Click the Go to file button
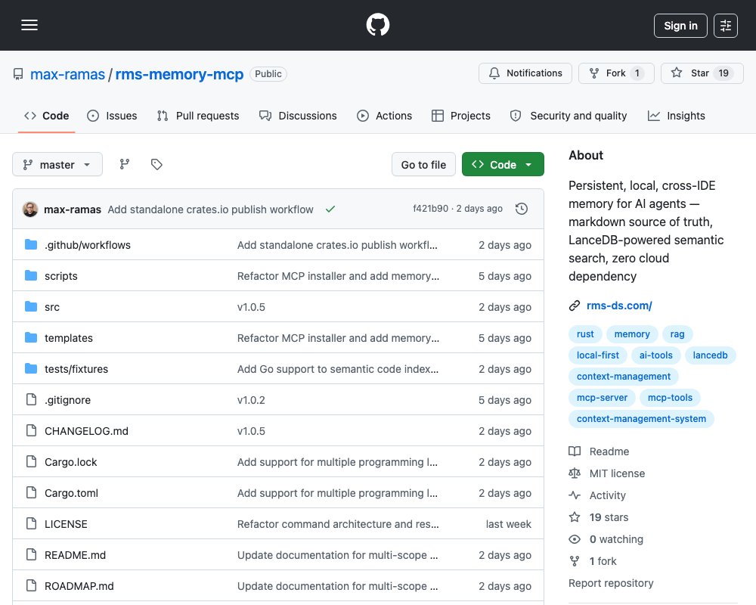 (x=423, y=165)
